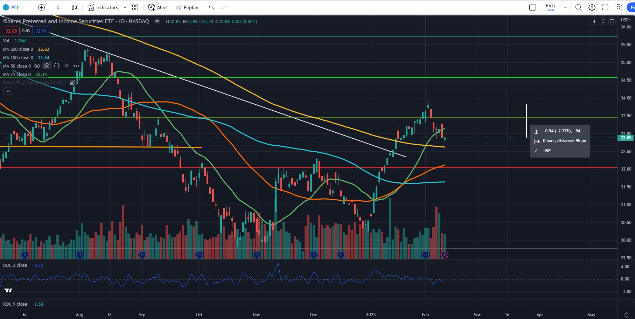Open the candlestick chart type menu
635x319 pixels.
[x=74, y=7]
